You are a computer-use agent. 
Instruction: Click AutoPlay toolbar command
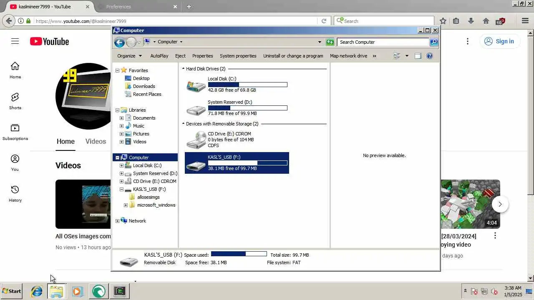(159, 56)
